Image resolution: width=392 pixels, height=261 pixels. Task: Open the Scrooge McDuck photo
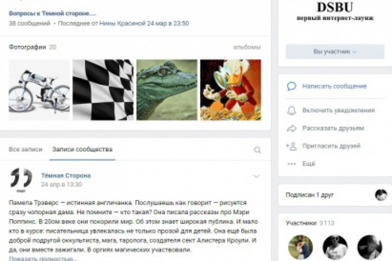click(231, 90)
